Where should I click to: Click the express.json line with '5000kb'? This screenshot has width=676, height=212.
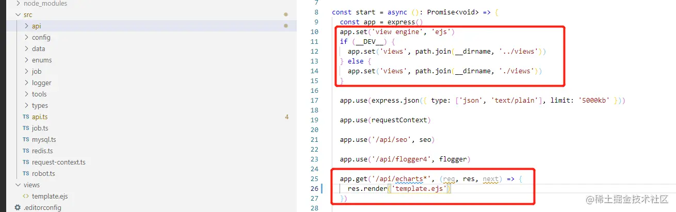coord(482,101)
